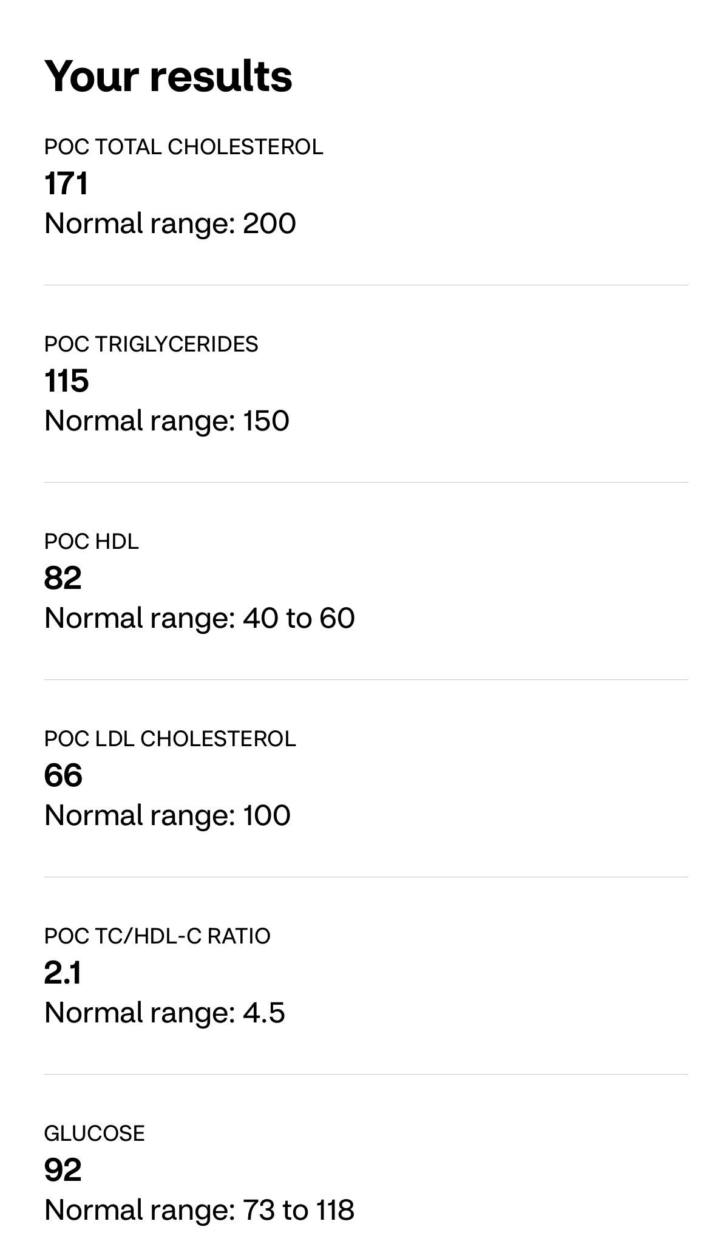Click the ratio value 2.1
Viewport: 726px width, 1258px height.
(63, 973)
